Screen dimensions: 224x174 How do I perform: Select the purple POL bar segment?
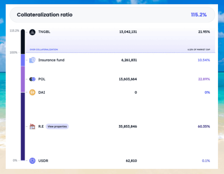(x=23, y=79)
